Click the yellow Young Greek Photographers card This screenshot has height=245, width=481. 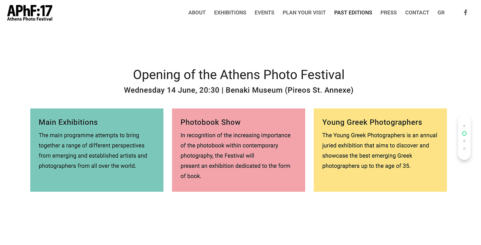(380, 150)
